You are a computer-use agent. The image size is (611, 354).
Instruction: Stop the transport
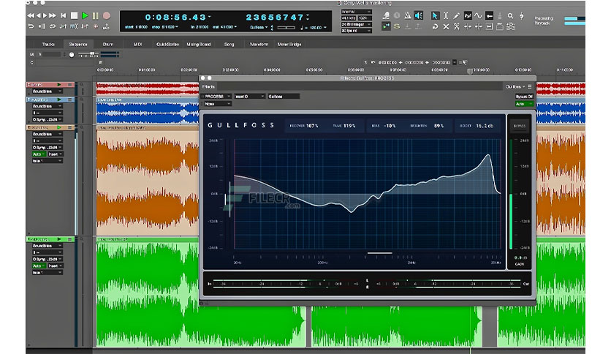[74, 15]
